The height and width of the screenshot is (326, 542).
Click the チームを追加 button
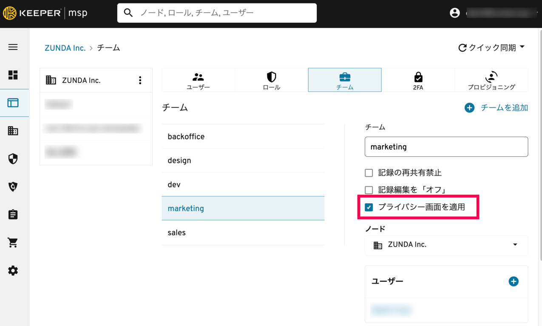coord(496,108)
